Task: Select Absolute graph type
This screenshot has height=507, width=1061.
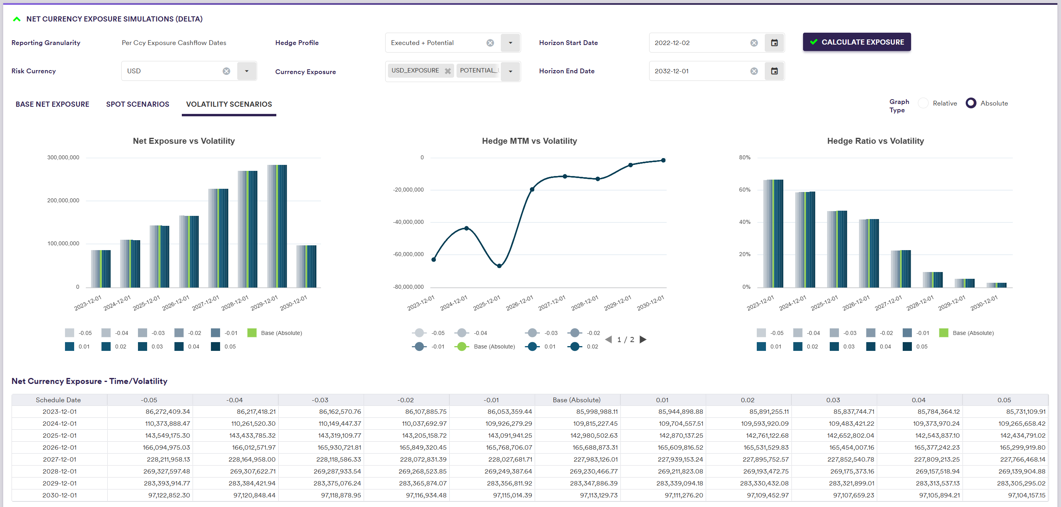Action: pos(970,103)
